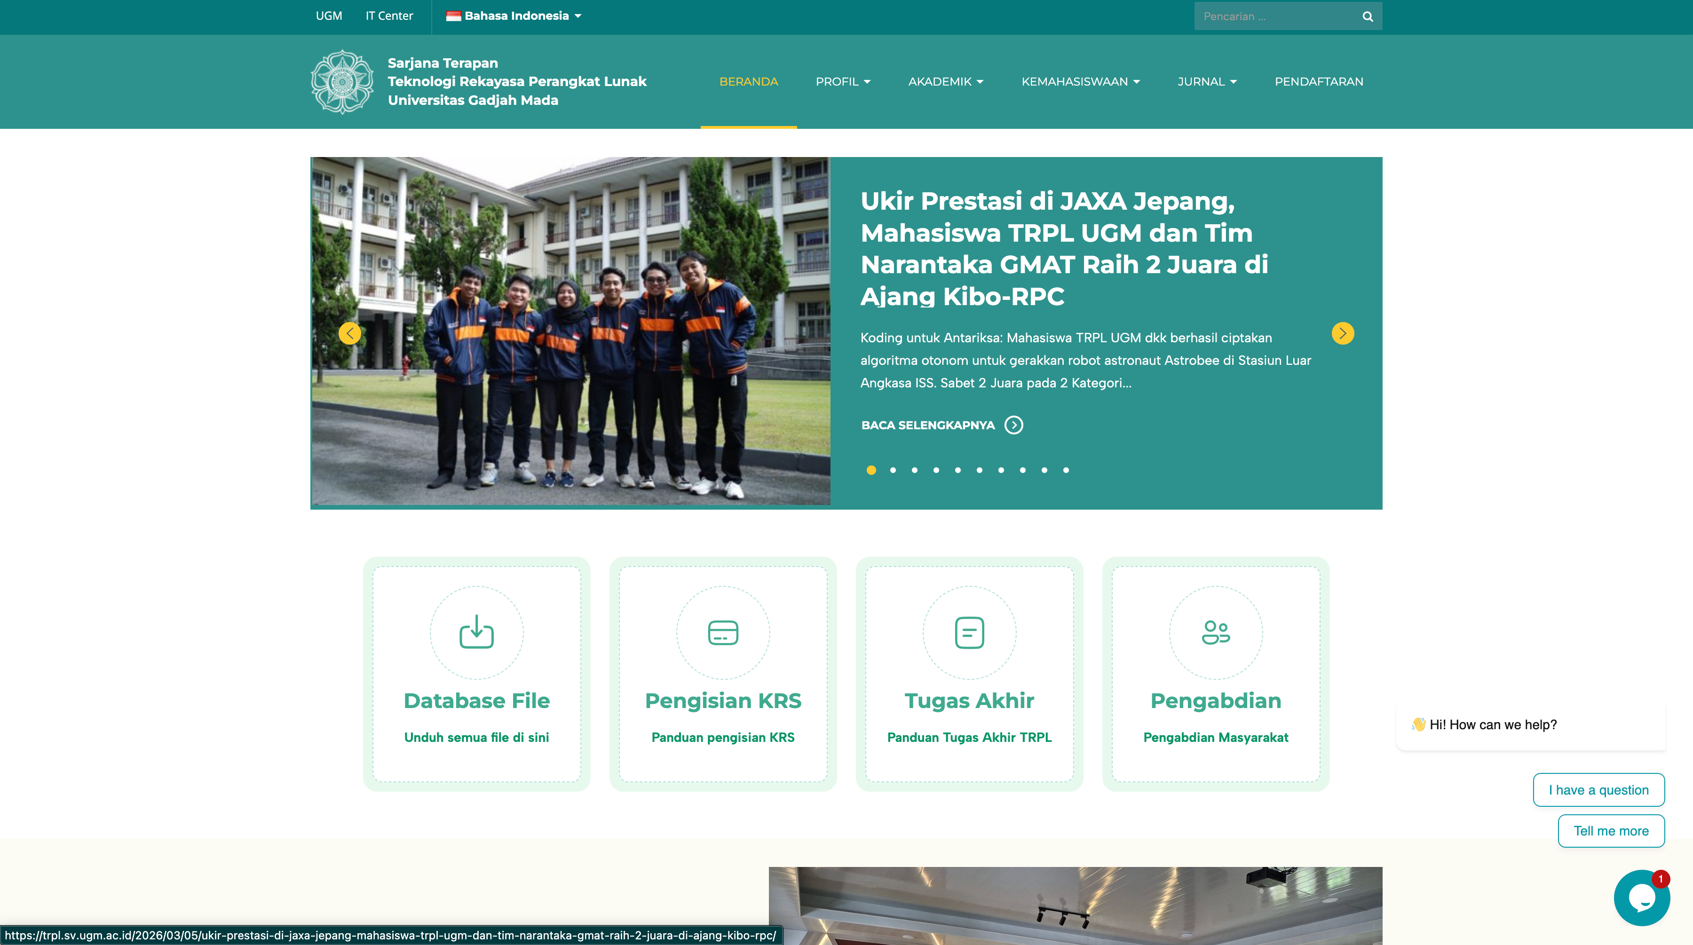Open the Pengisian KRS heading
The image size is (1693, 945).
tap(723, 701)
